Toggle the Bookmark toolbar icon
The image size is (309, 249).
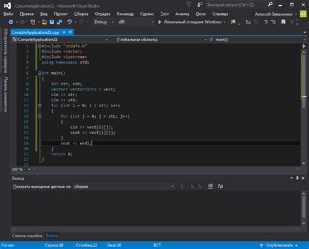(284, 22)
